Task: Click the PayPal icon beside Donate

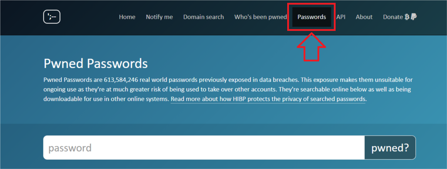Action: pyautogui.click(x=414, y=17)
